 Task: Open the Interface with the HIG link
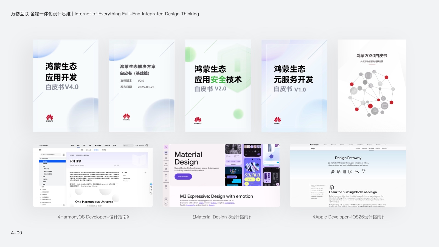(x=317, y=189)
